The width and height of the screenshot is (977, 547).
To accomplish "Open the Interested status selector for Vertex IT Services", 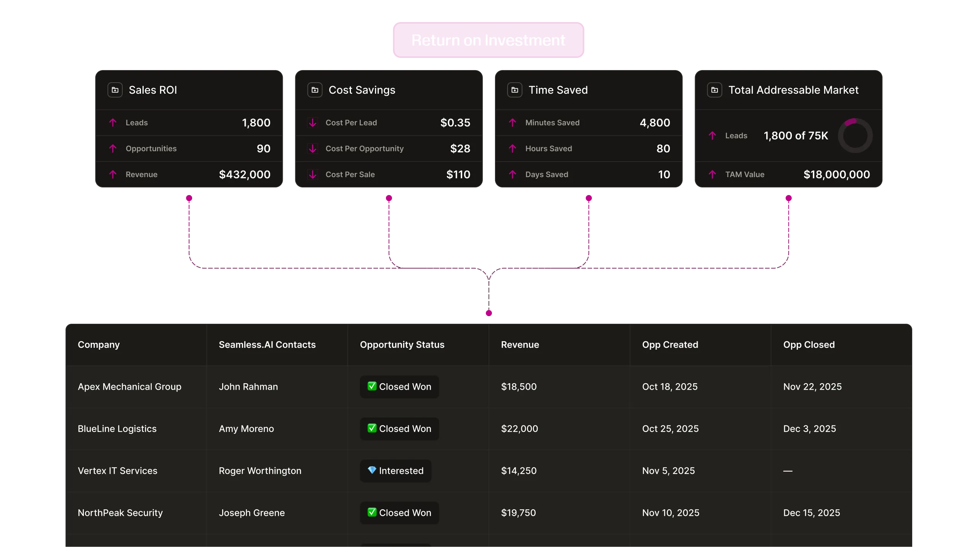I will [x=395, y=471].
